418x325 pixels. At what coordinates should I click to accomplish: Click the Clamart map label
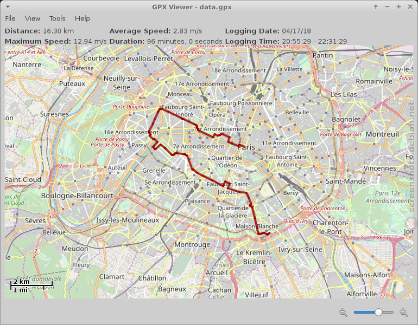pos(112,277)
